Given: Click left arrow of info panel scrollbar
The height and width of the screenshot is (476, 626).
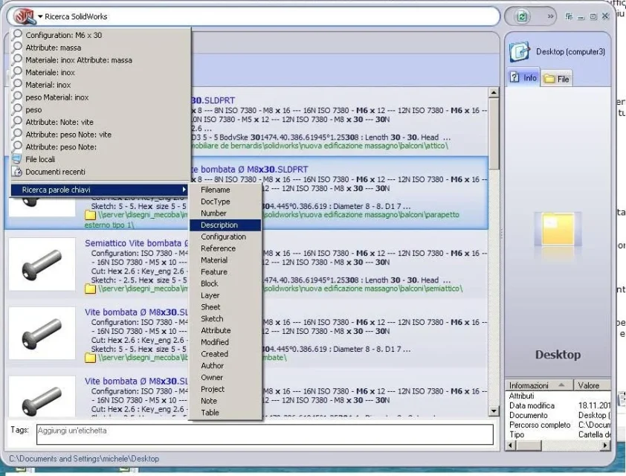Looking at the screenshot, I should (x=510, y=445).
